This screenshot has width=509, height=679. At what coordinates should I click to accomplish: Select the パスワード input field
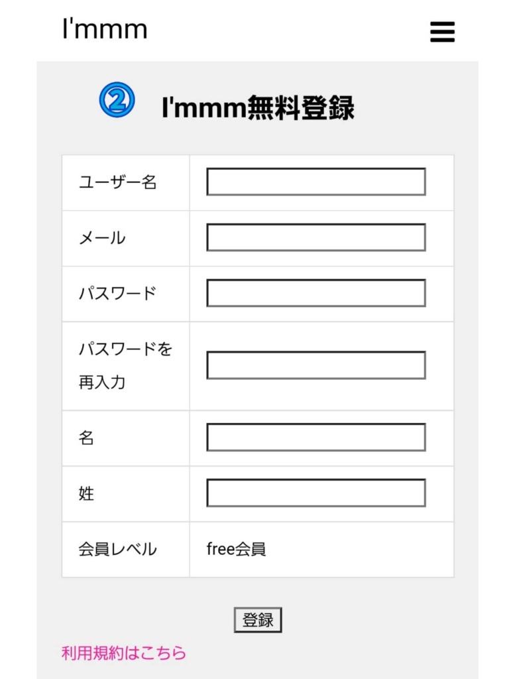click(x=315, y=293)
